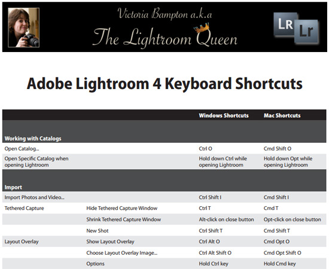Viewport: 329px width, 269px height.
Task: Select the Mac Shortcuts column header
Action: click(x=282, y=115)
